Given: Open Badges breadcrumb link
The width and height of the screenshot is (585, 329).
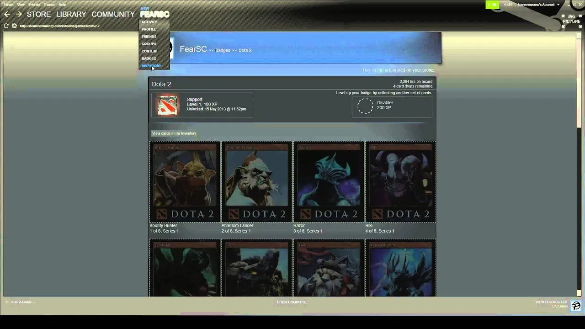Looking at the screenshot, I should pyautogui.click(x=223, y=50).
